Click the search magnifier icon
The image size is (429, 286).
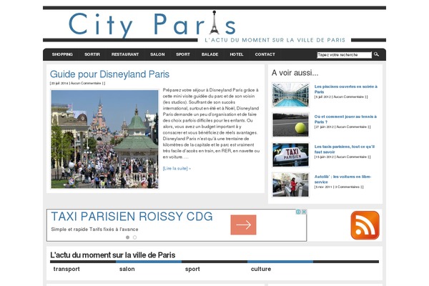[x=377, y=54]
